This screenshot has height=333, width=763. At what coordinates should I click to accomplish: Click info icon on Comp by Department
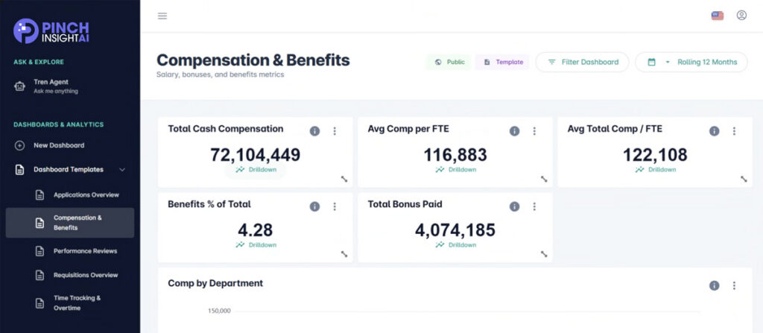tap(714, 285)
